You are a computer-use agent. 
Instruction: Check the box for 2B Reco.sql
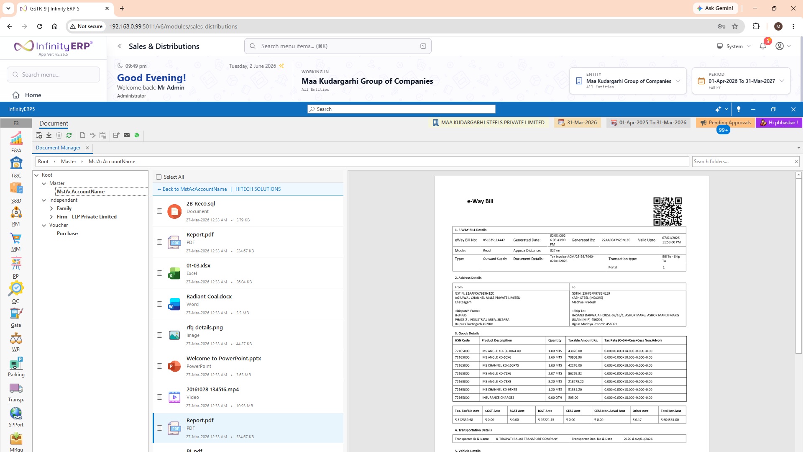pos(159,211)
